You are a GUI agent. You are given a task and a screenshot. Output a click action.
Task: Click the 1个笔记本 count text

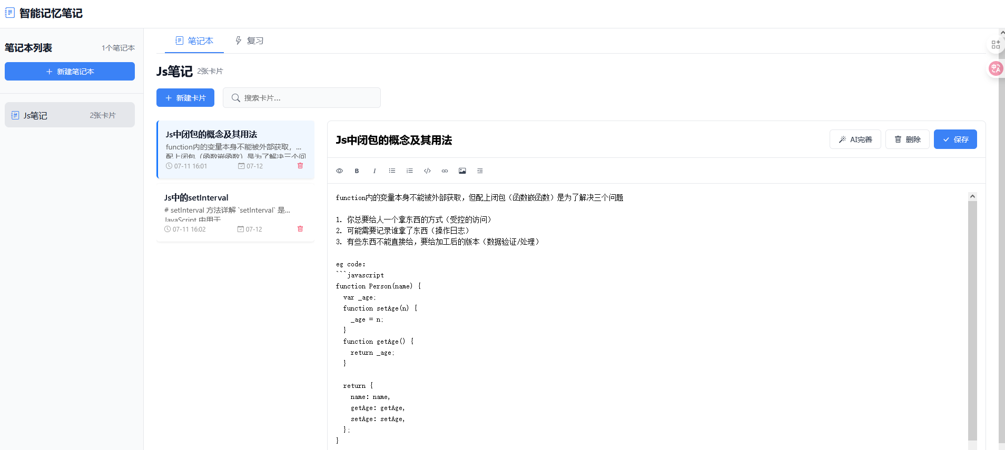[118, 48]
